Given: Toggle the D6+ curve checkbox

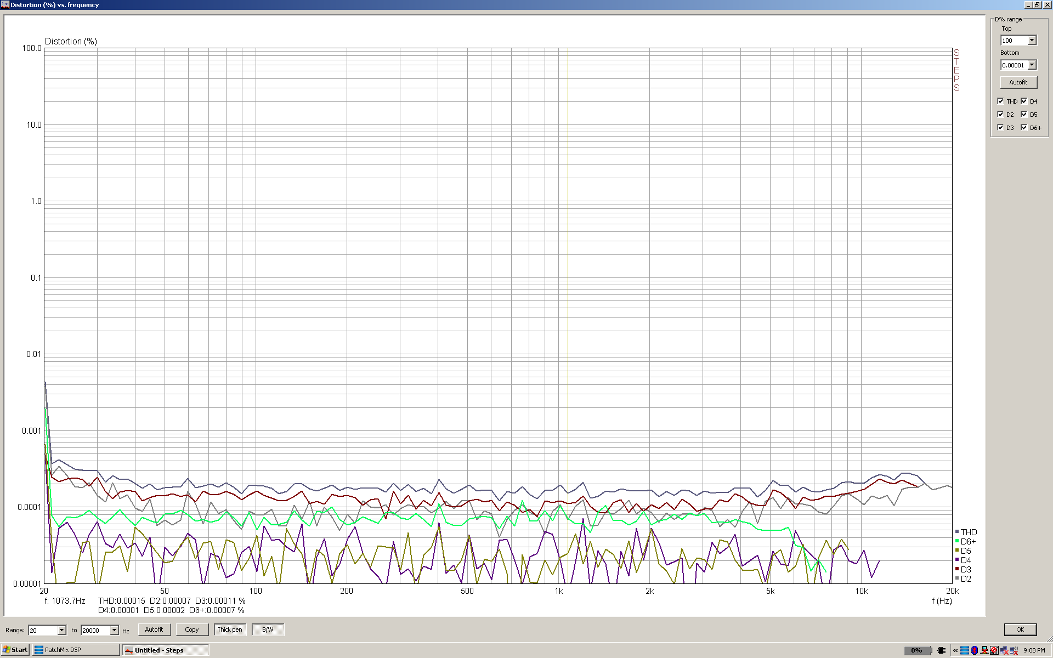Looking at the screenshot, I should pos(1024,127).
